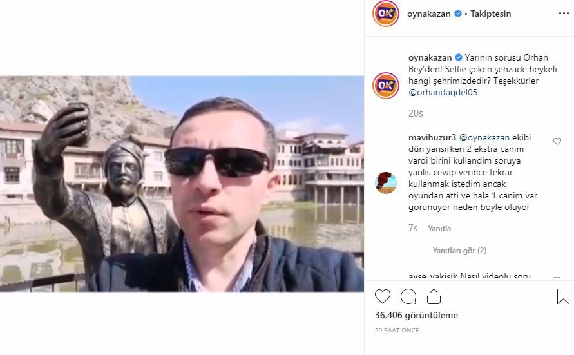Reply to comment using Yanıtla
Image resolution: width=574 pixels, height=355 pixels.
pos(439,229)
